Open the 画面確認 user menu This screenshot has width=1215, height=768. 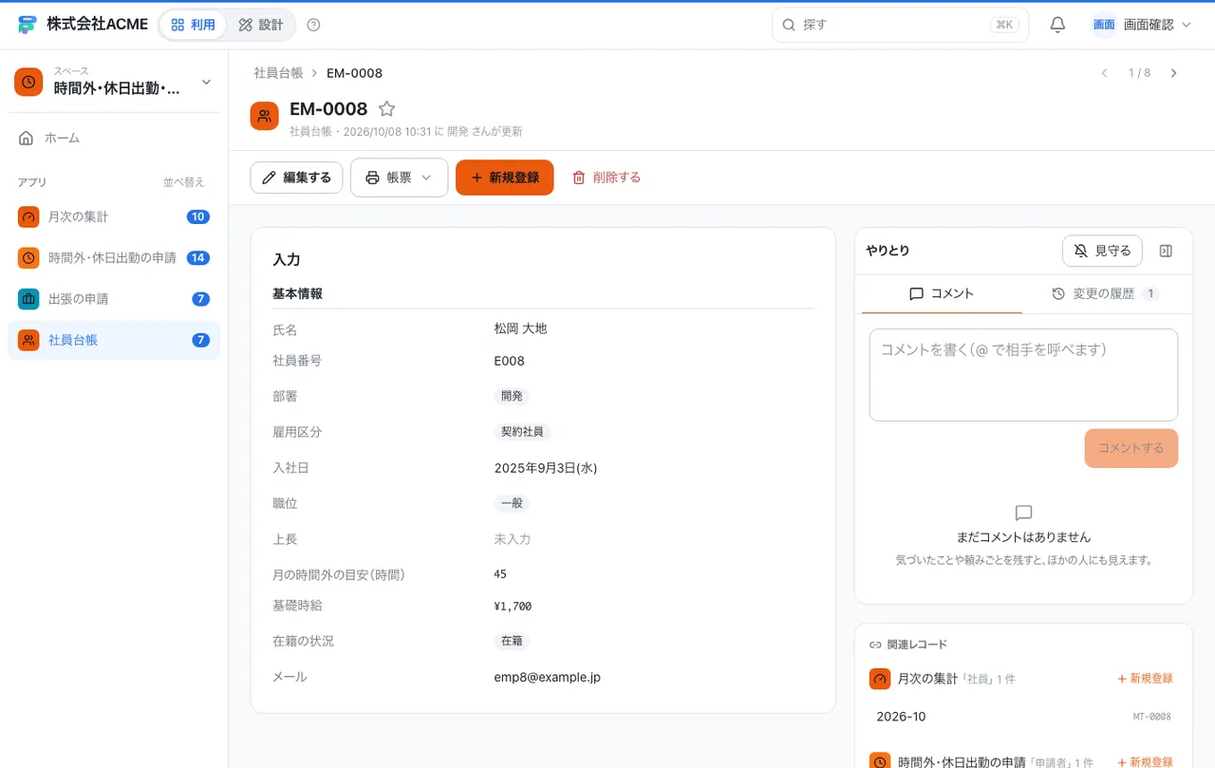1142,25
